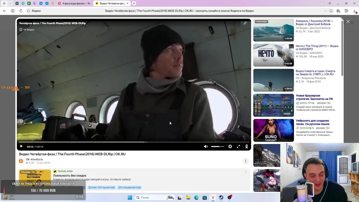The width and height of the screenshot is (359, 202).
Task: Switch to pinned Telegram tab
Action: pyautogui.click(x=23, y=3)
